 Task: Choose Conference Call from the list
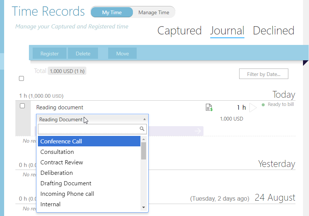point(89,142)
